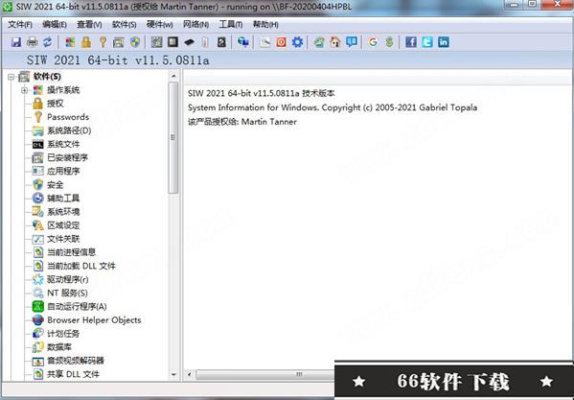Select NT 服务(S) tree item

(x=67, y=293)
